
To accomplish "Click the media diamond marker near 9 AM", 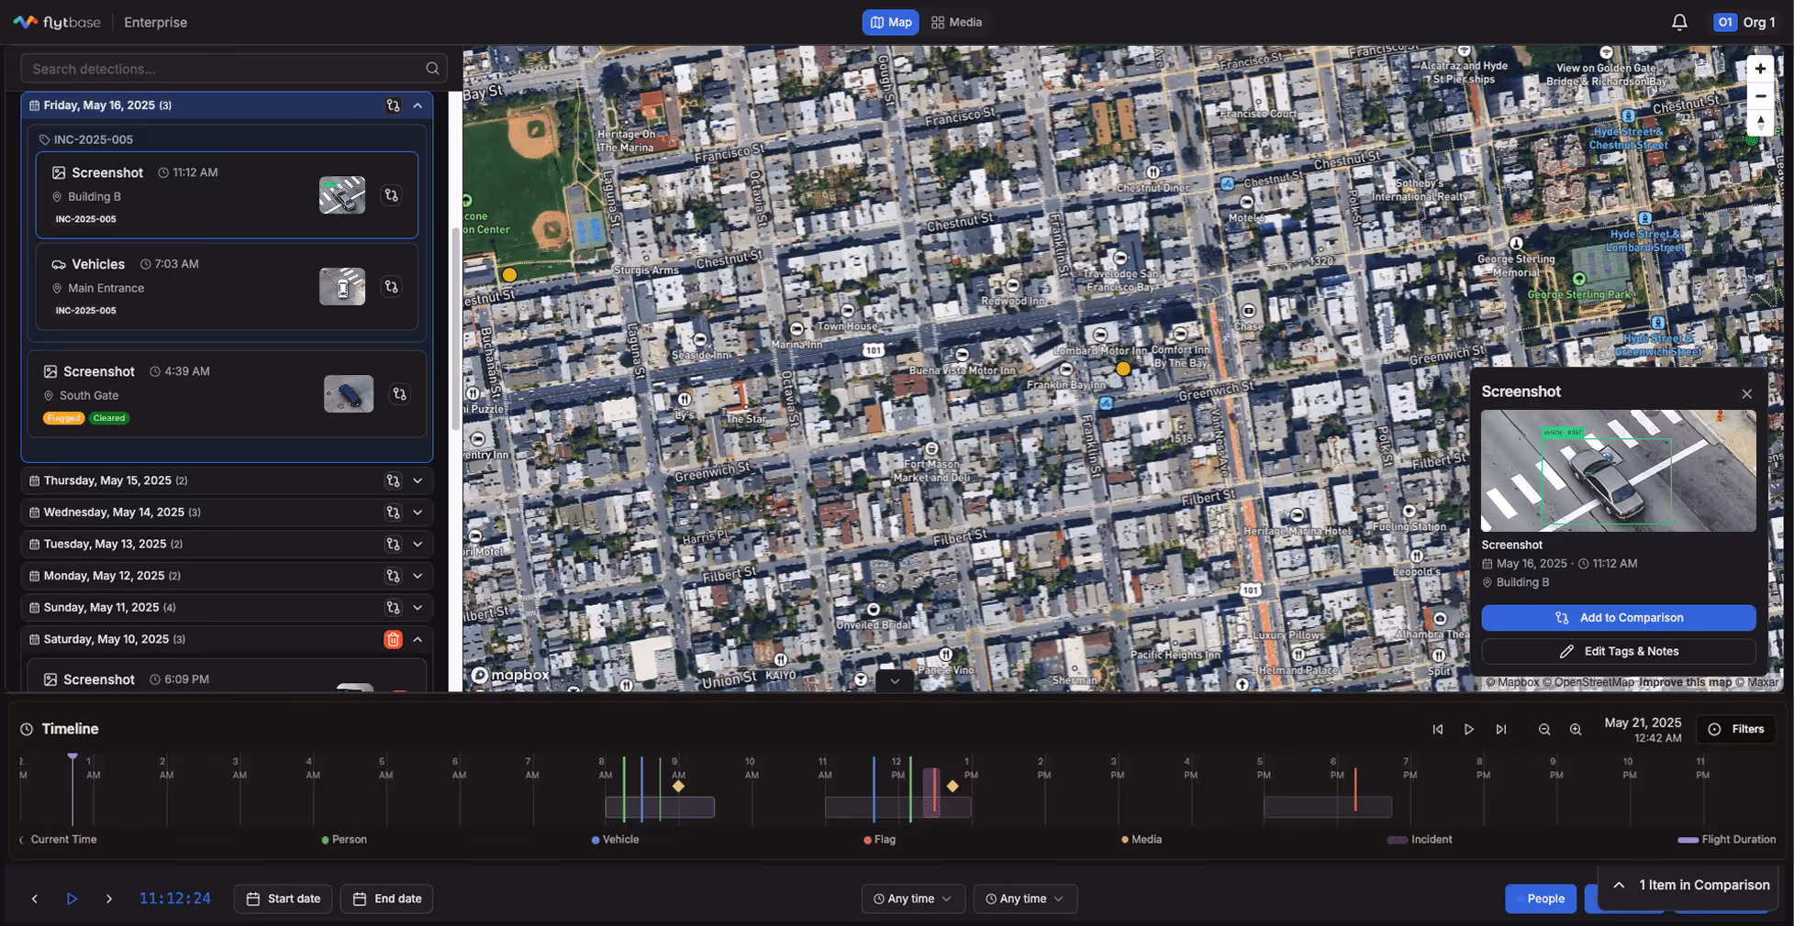I will click(x=678, y=786).
